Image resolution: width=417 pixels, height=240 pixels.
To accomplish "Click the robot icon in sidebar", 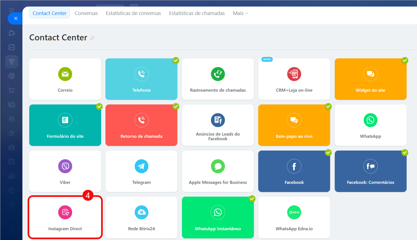I will (x=11, y=119).
